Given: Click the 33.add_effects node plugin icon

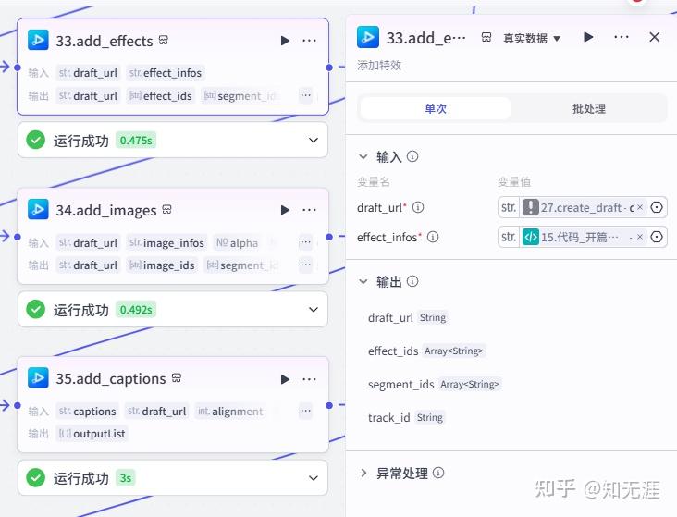Looking at the screenshot, I should tap(38, 40).
